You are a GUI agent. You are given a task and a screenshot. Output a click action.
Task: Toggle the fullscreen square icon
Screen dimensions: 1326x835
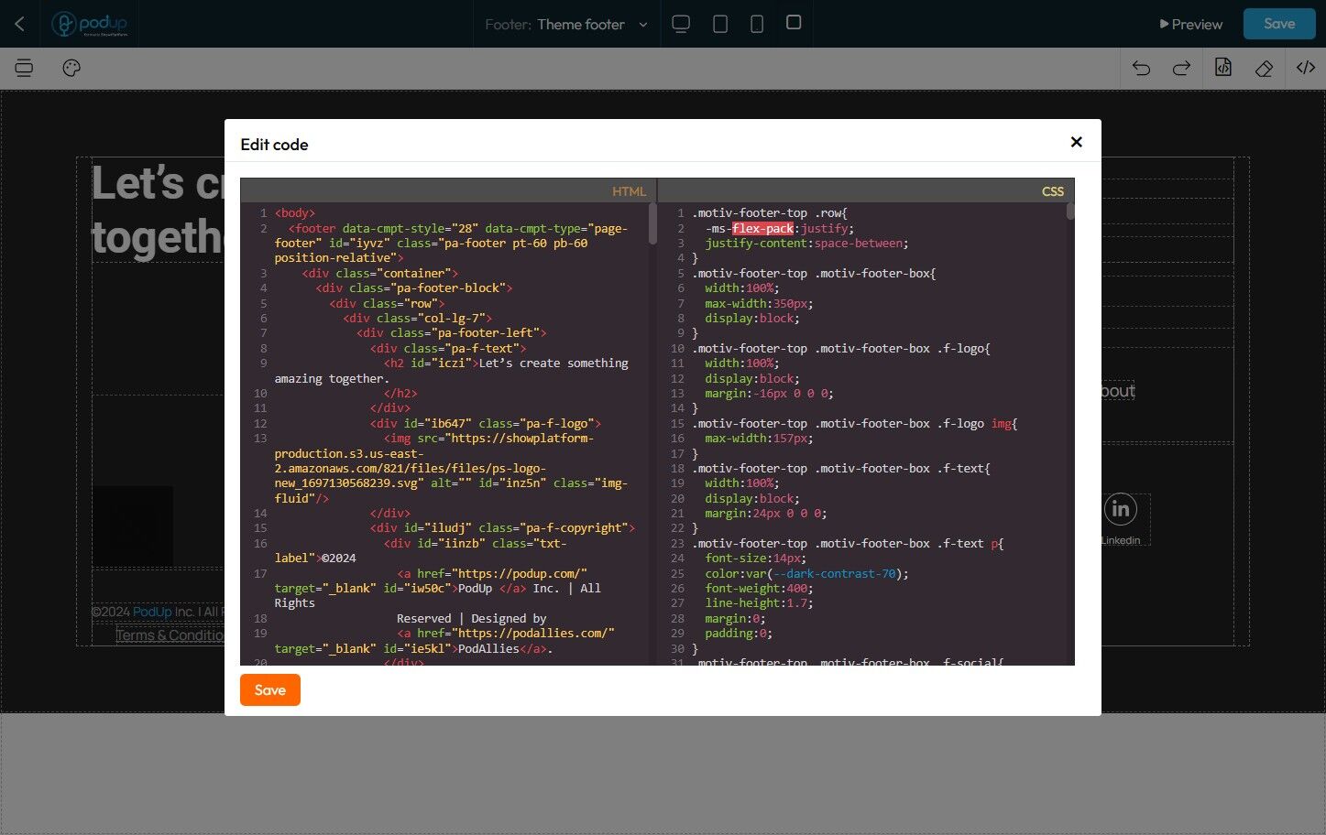(794, 23)
